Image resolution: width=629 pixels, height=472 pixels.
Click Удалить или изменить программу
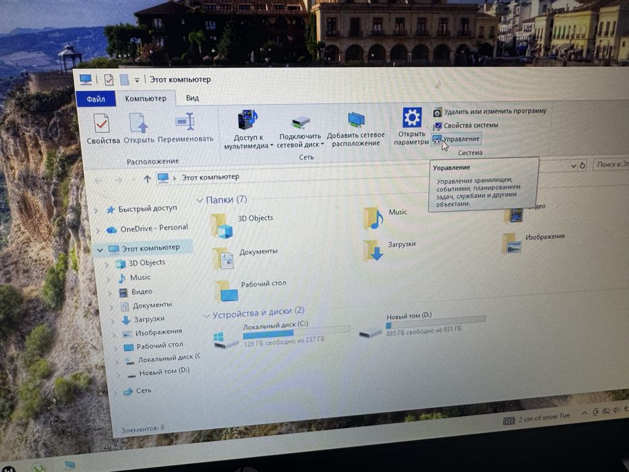click(x=490, y=111)
